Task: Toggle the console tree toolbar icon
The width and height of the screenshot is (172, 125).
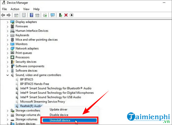Action: click(x=16, y=15)
